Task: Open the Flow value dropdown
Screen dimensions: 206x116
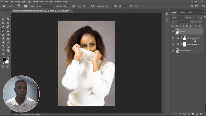Action: coord(89,6)
